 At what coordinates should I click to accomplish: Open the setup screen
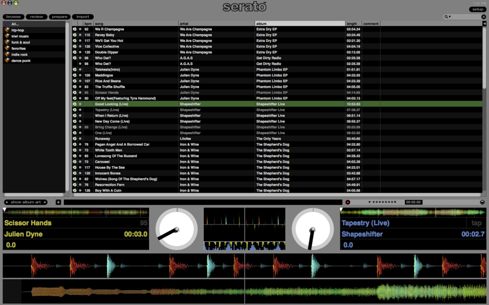pyautogui.click(x=477, y=9)
